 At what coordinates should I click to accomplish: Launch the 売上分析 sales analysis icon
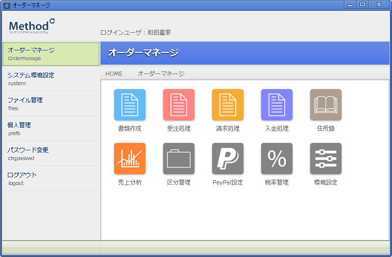[x=129, y=159]
